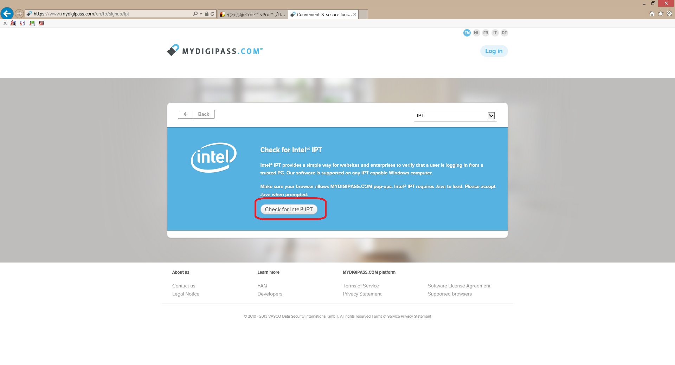Click the page Back button
The image size is (675, 365).
196,114
